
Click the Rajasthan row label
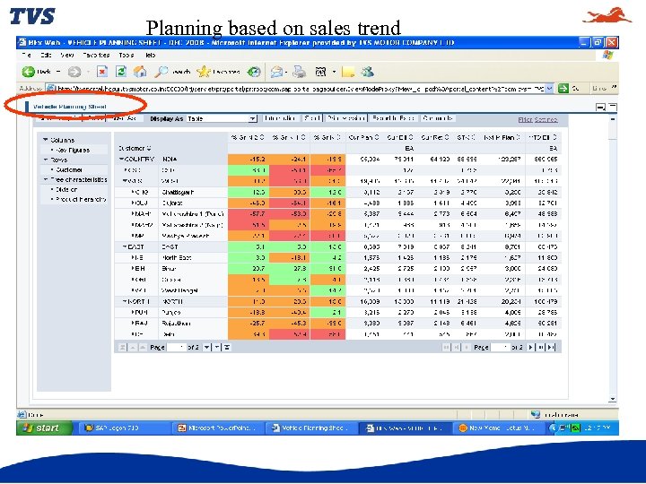click(x=176, y=324)
